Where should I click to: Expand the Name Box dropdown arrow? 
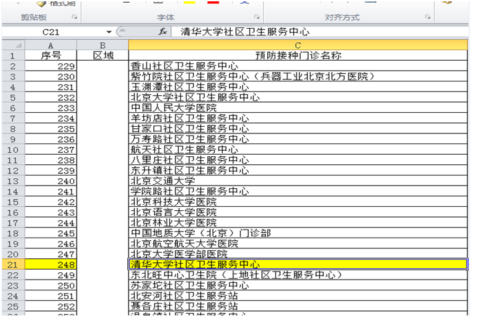pos(109,32)
